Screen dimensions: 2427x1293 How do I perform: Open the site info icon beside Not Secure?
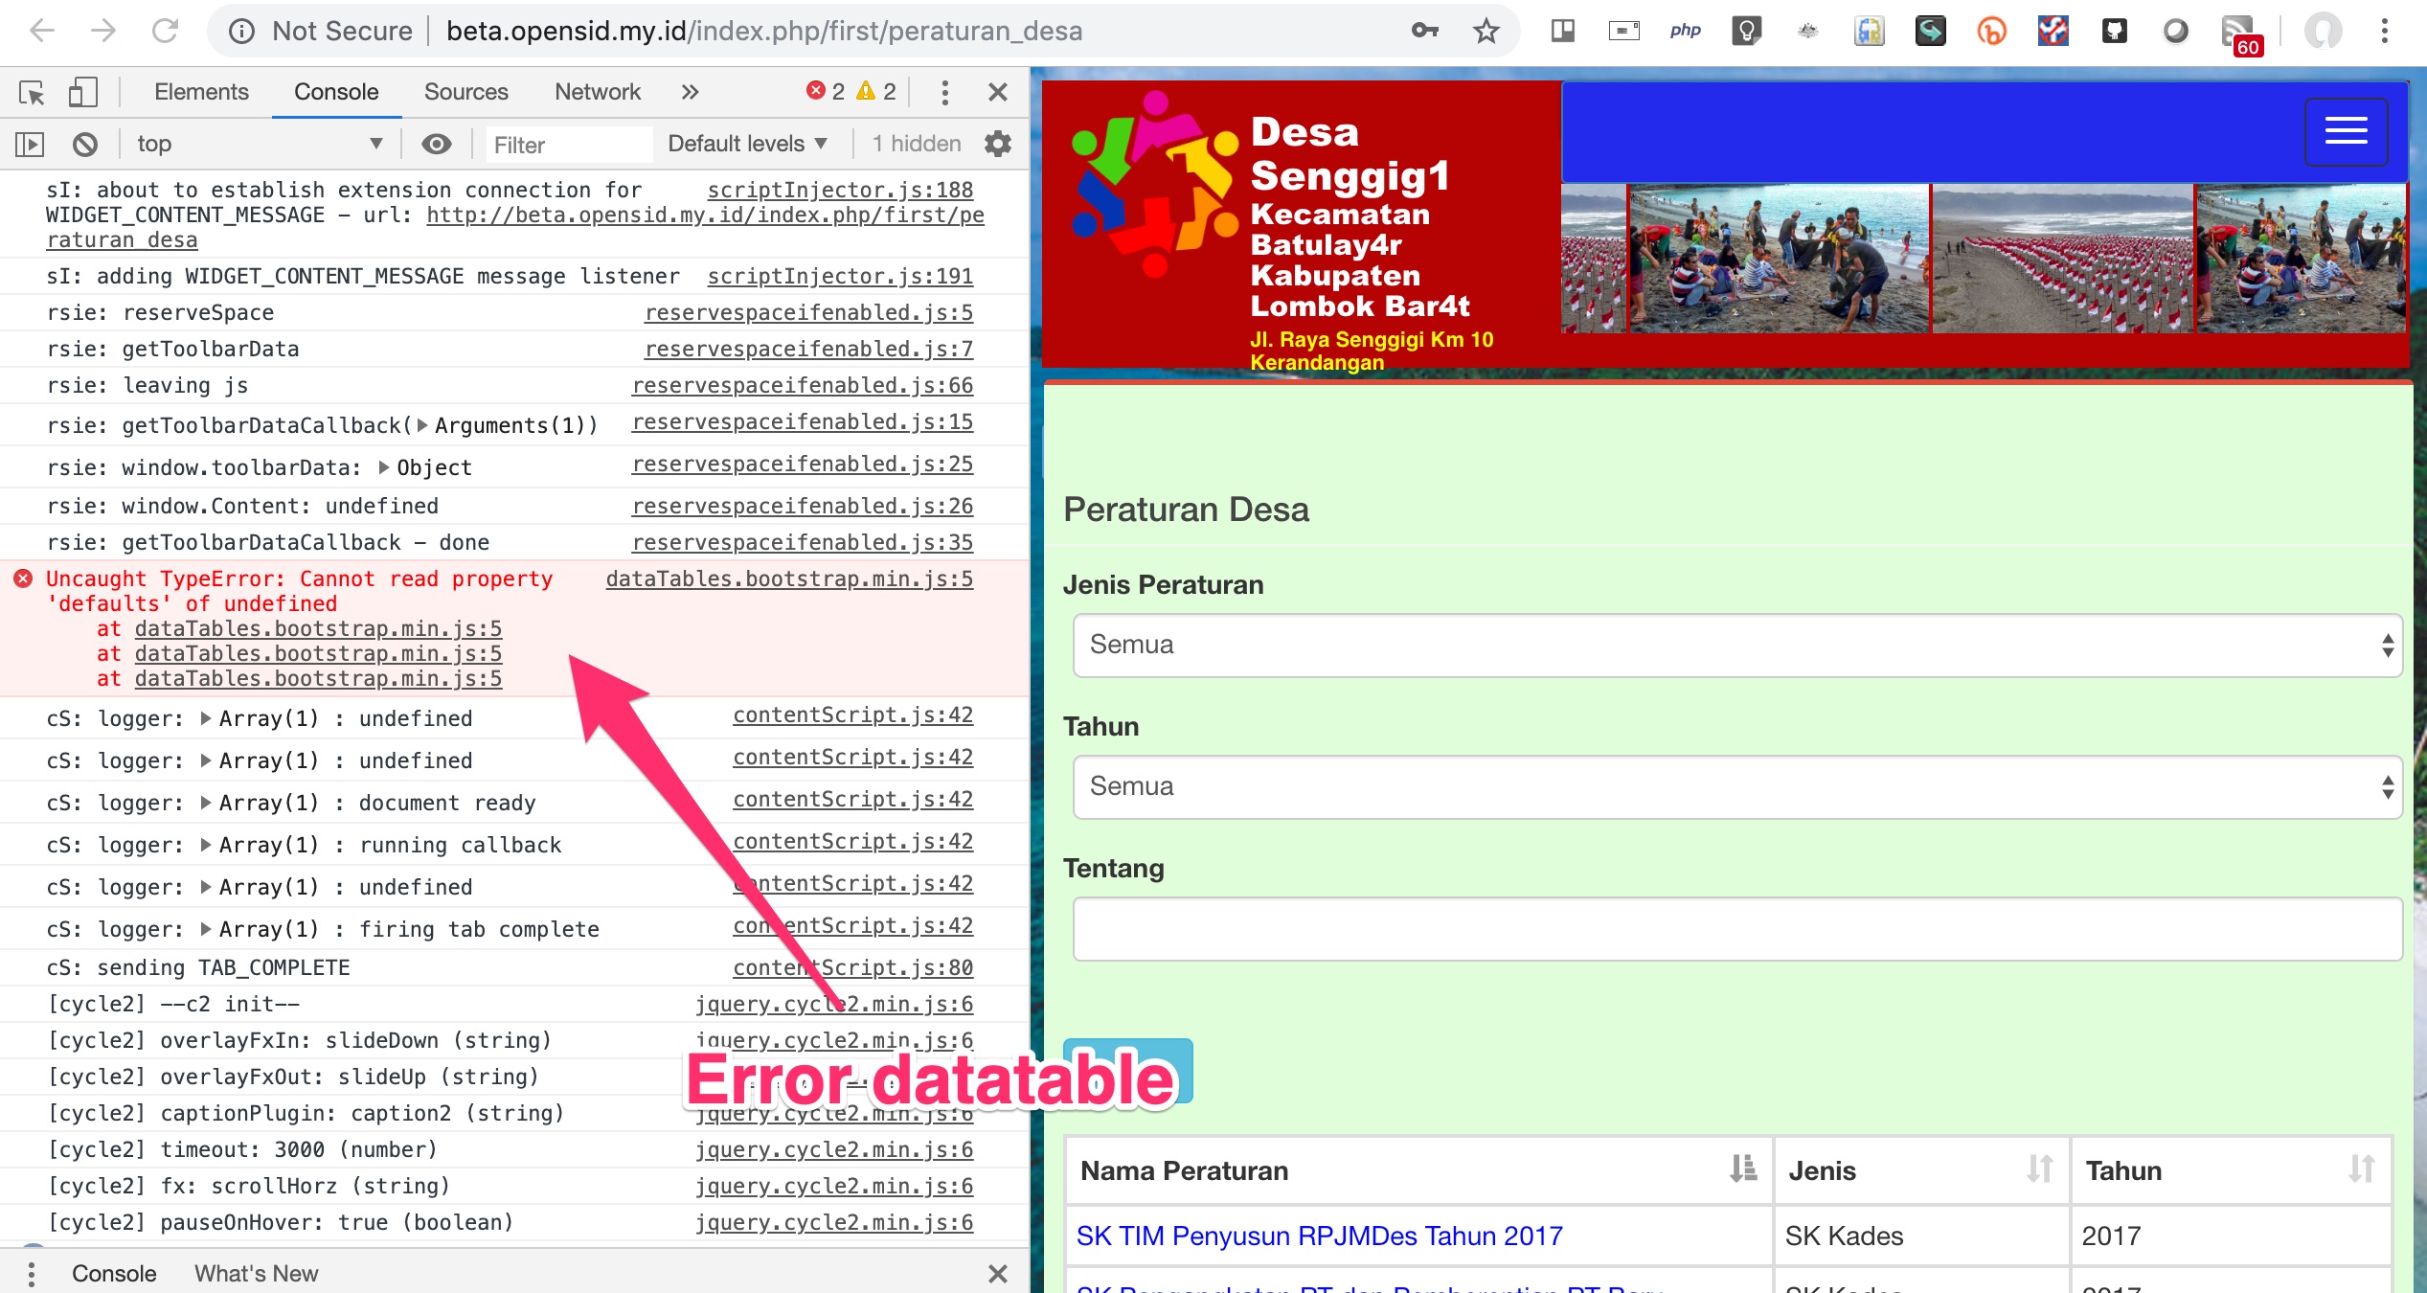[x=241, y=32]
